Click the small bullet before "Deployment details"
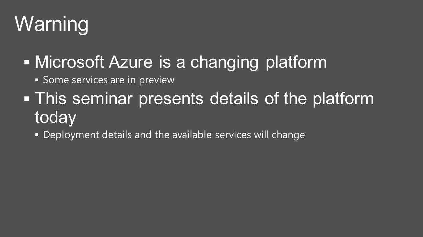 pos(37,134)
